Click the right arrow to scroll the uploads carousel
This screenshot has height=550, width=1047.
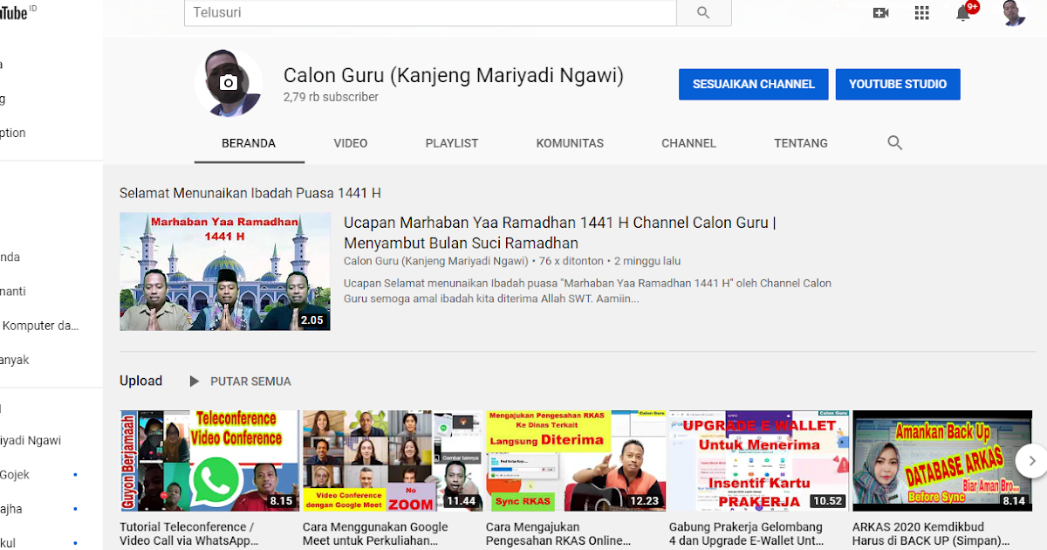pyautogui.click(x=1032, y=460)
